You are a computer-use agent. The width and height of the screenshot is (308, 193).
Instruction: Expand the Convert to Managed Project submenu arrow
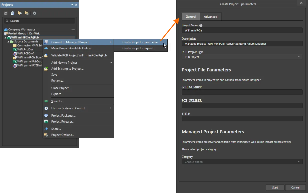click(111, 42)
